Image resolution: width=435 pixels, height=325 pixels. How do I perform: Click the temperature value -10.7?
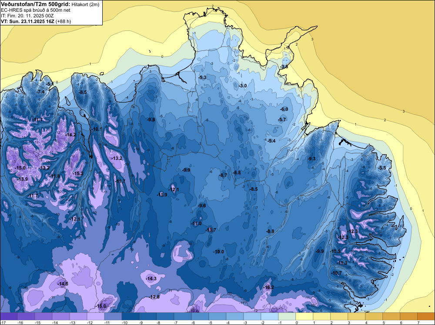click(x=337, y=273)
